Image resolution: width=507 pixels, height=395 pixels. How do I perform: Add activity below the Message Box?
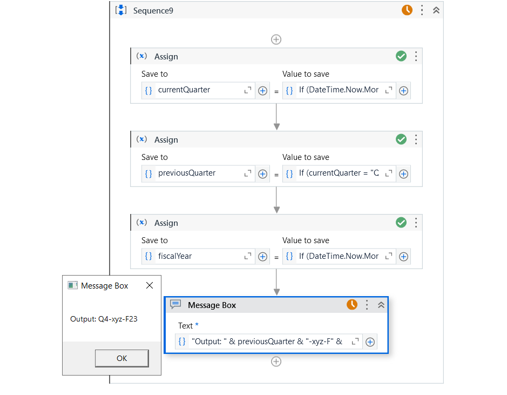pos(276,361)
